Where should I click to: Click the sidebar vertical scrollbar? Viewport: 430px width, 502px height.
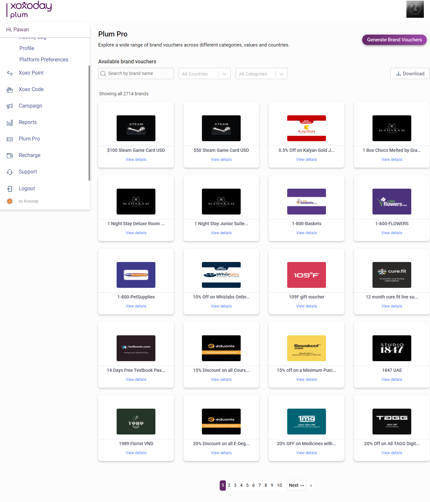pyautogui.click(x=89, y=123)
